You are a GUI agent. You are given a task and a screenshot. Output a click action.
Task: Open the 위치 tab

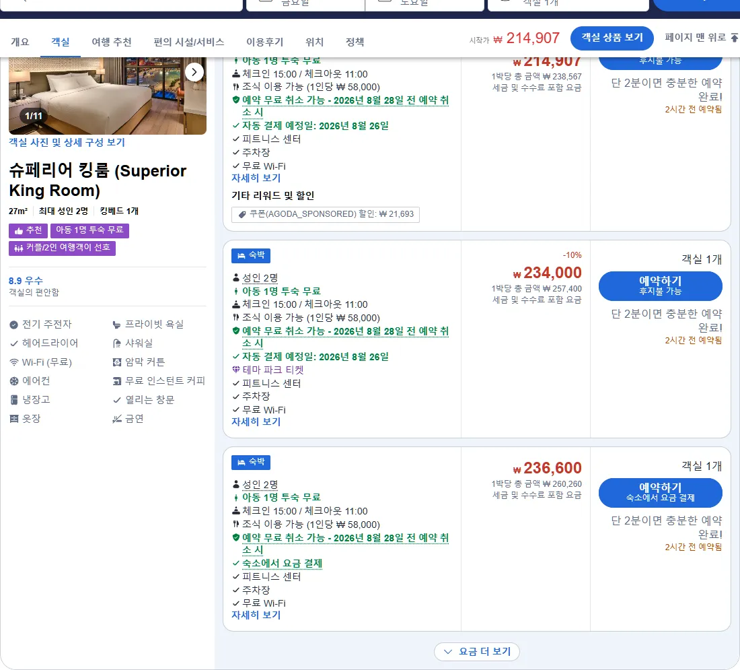pos(314,42)
